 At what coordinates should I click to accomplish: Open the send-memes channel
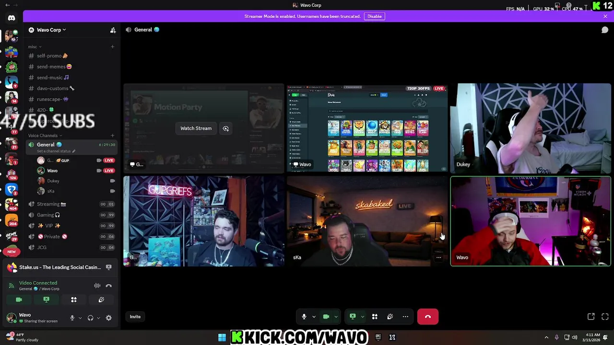[71, 67]
